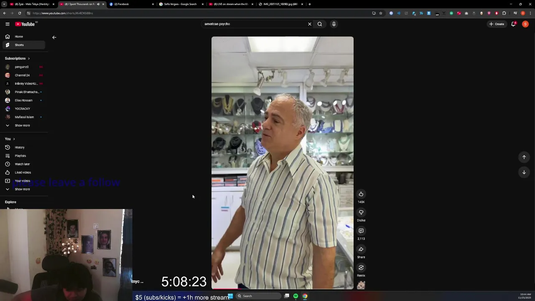Open Pinaki Bhattacharya channel subscription
Image resolution: width=535 pixels, height=301 pixels.
[24, 92]
